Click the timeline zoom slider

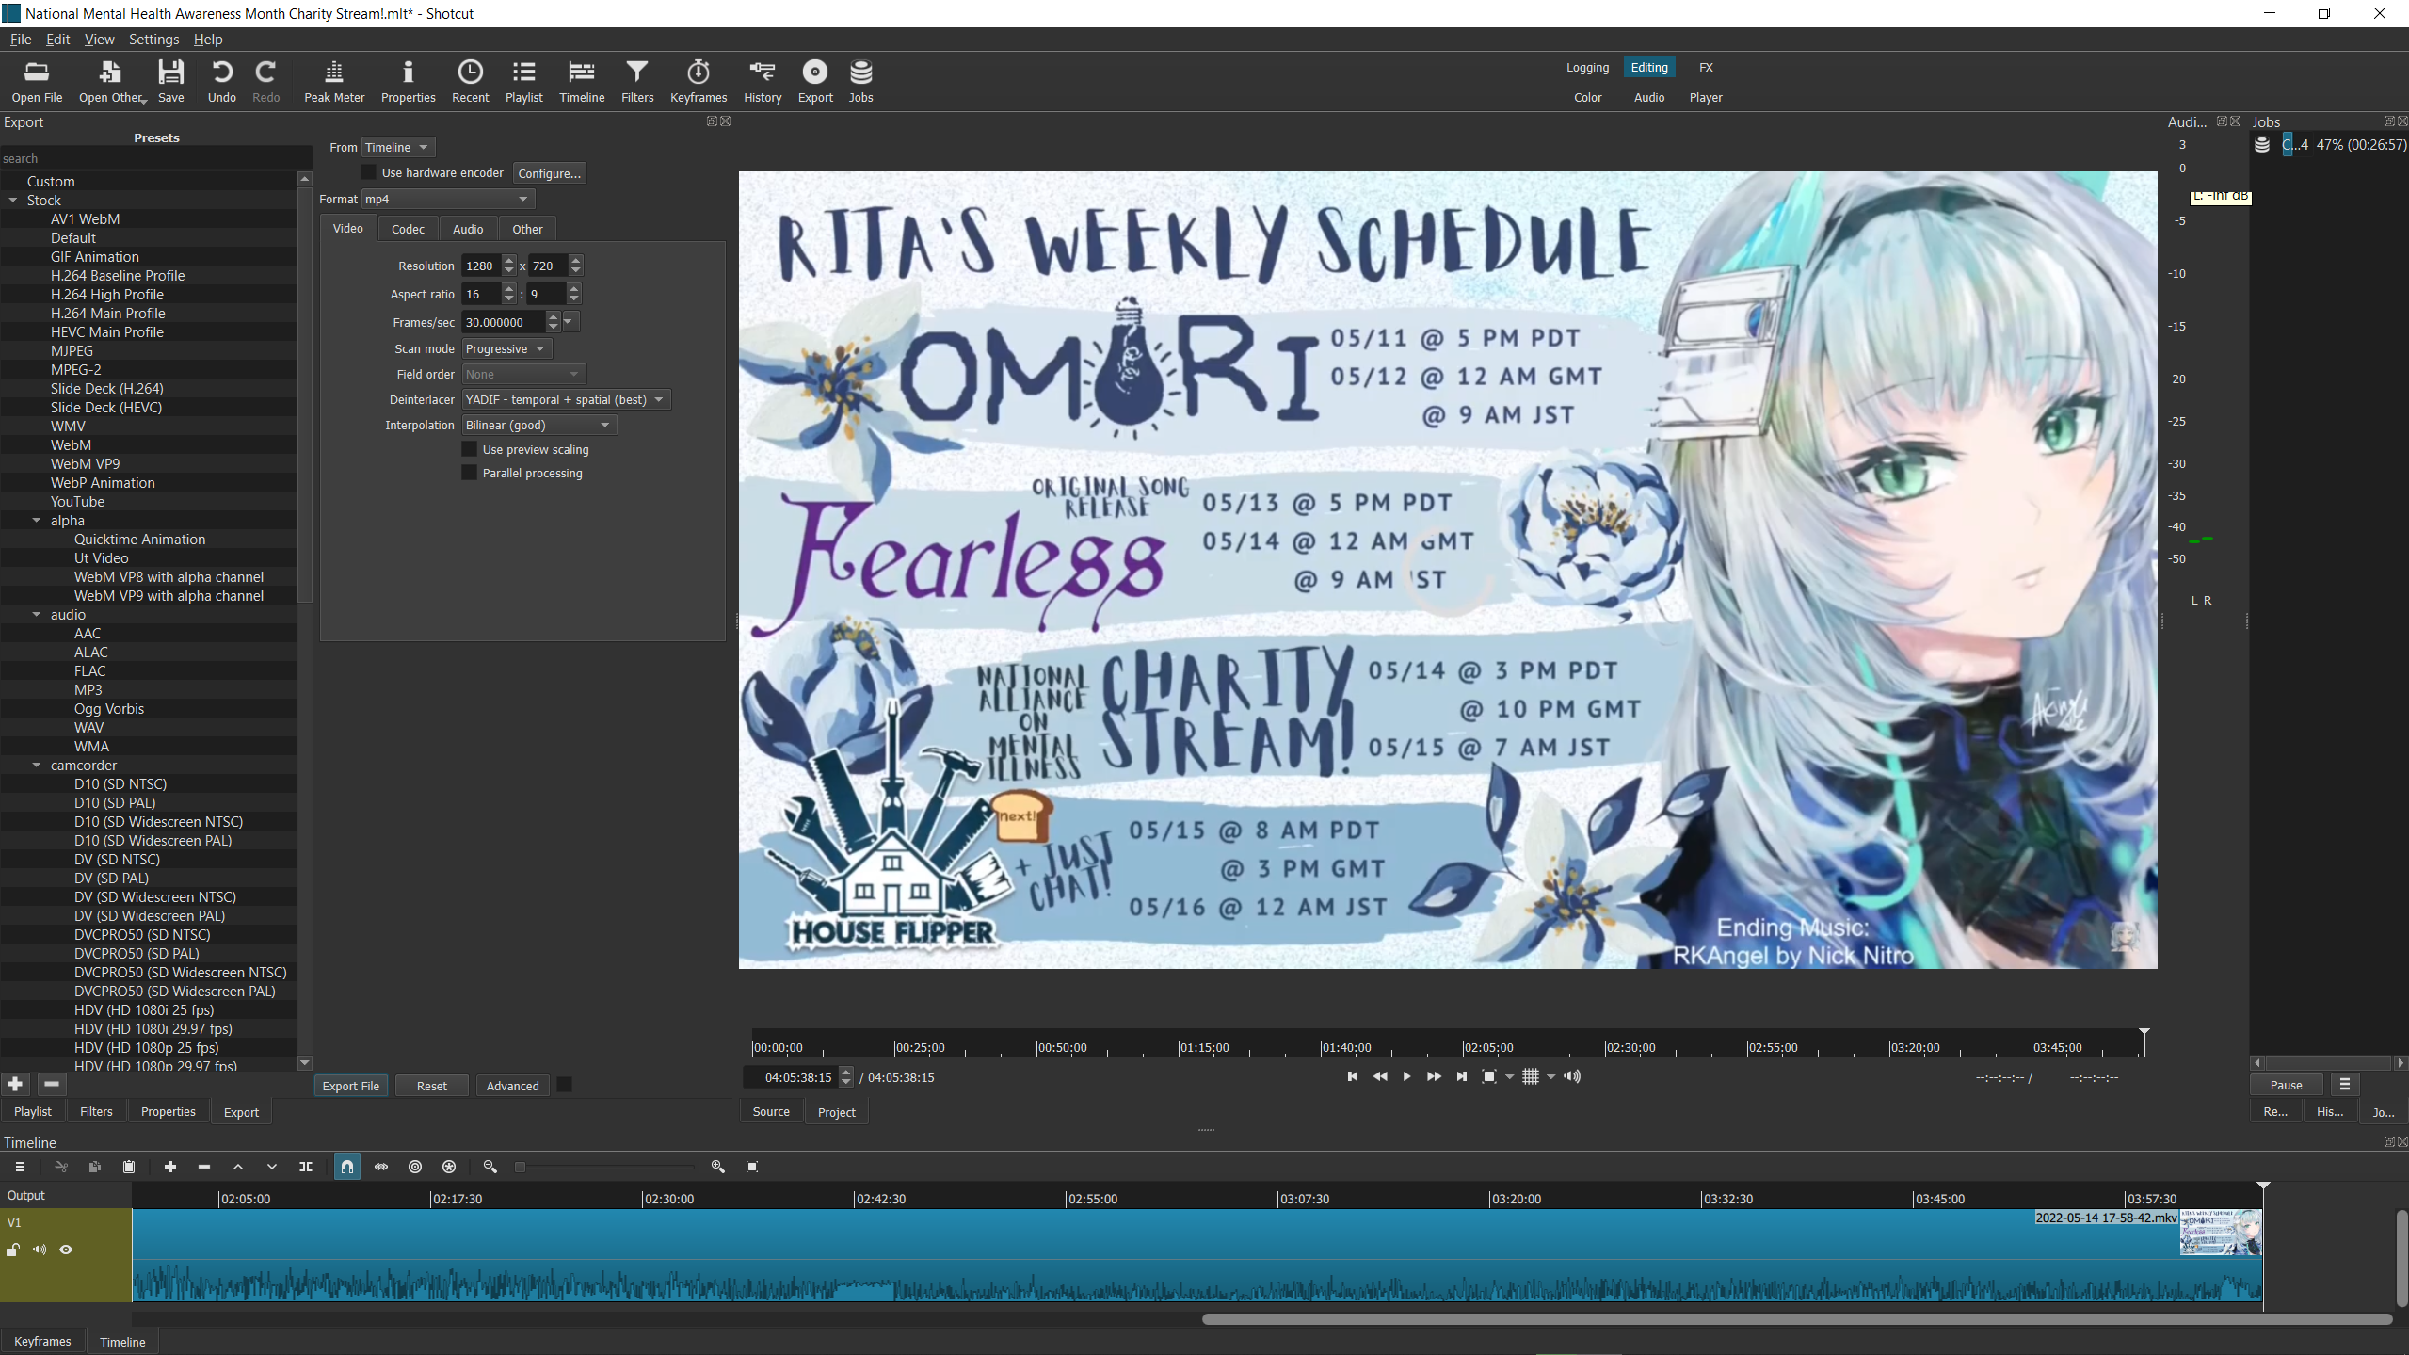(605, 1167)
